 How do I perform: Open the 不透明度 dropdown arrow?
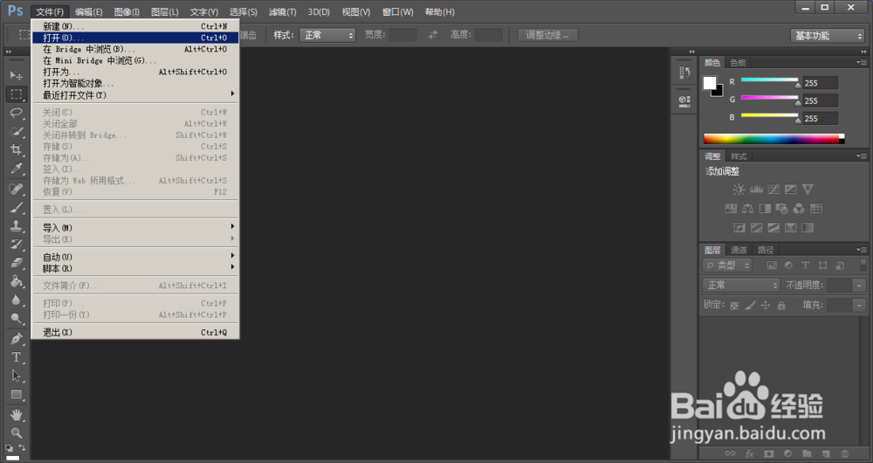pos(860,286)
